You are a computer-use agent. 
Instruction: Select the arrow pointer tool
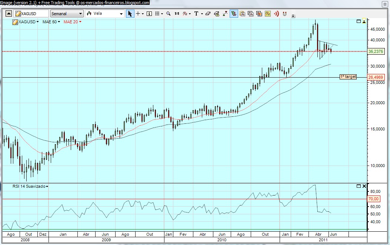point(130,14)
